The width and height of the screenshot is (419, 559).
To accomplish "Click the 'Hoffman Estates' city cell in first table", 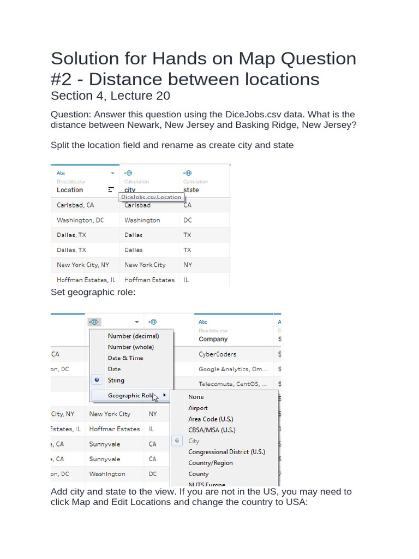I will pos(149,280).
